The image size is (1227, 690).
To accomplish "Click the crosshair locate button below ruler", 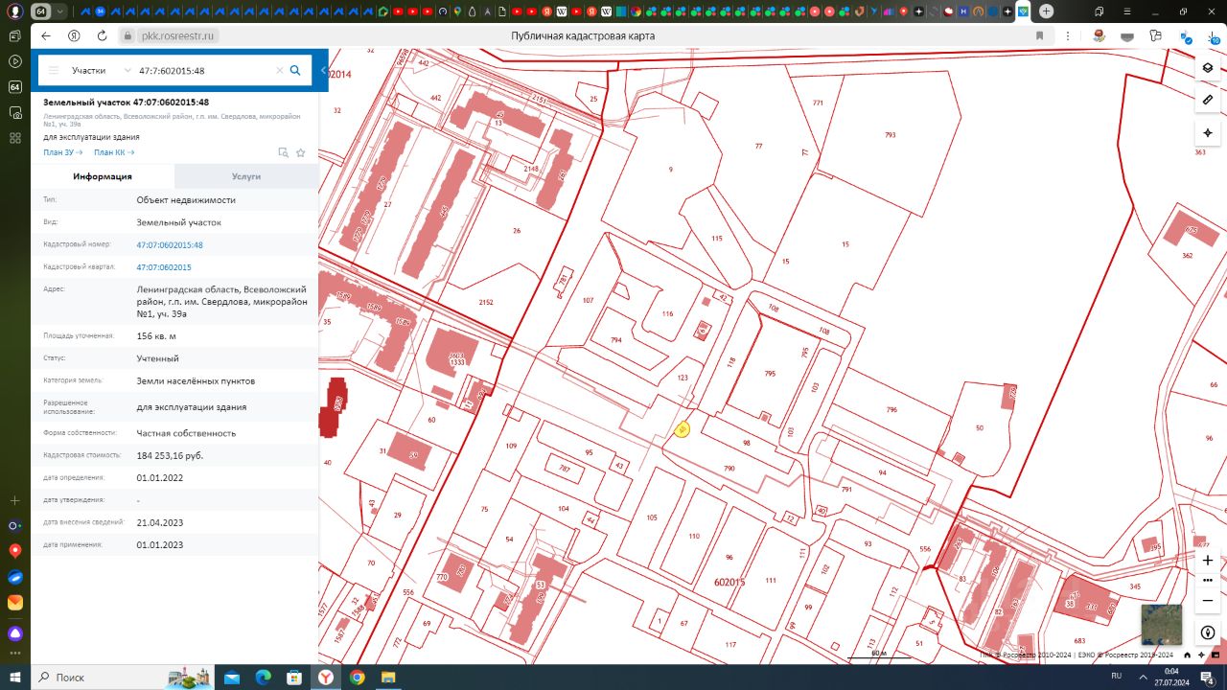I will pos(1207,132).
